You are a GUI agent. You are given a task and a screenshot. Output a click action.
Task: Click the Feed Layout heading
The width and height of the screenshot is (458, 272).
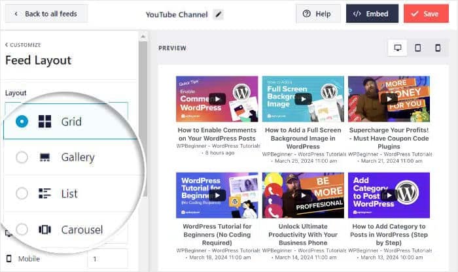pos(38,60)
